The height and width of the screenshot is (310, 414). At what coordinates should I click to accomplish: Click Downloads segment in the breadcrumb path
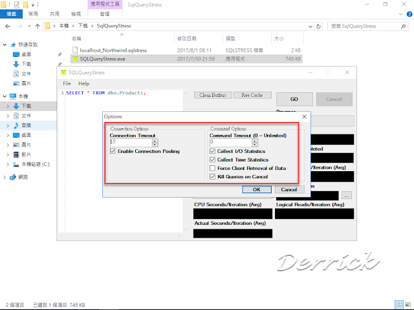83,26
